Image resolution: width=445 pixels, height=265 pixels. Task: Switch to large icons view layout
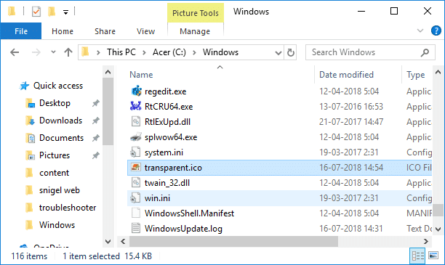(433, 256)
